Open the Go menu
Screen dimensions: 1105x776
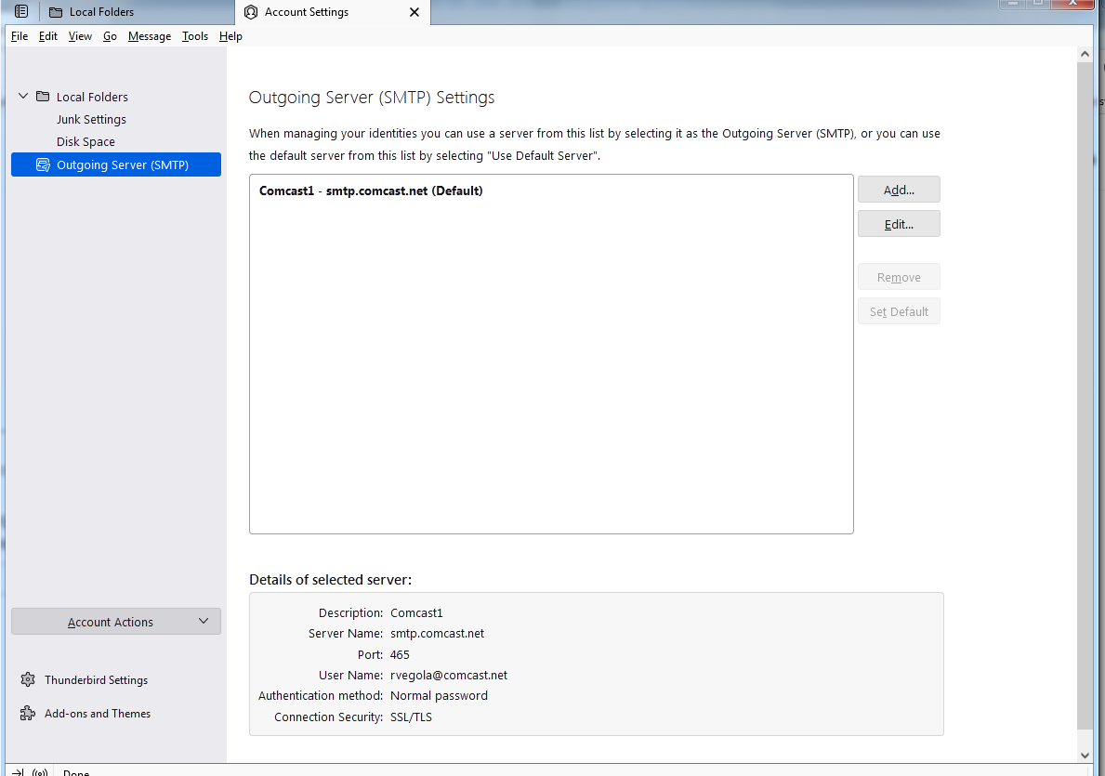(x=110, y=36)
